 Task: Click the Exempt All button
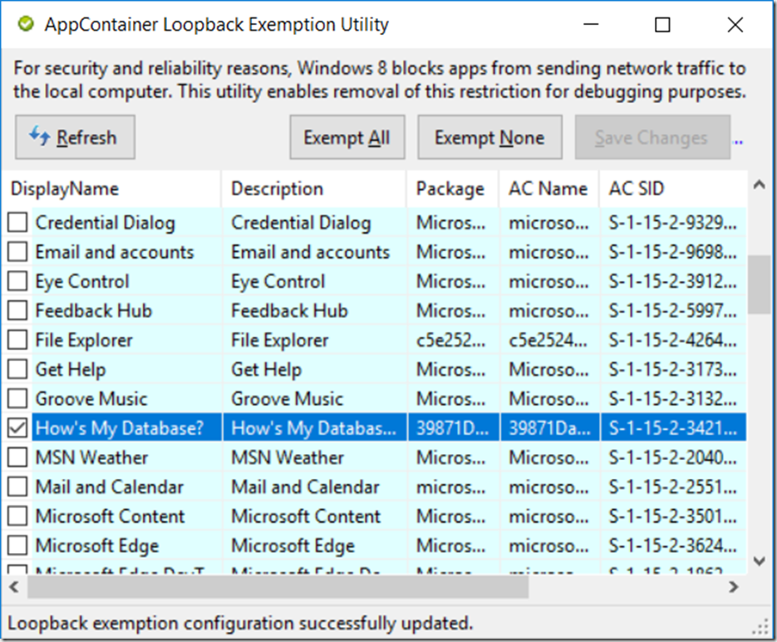tap(347, 137)
